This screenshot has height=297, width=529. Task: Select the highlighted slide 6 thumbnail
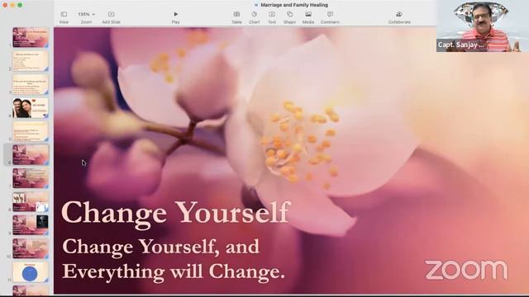(31, 154)
